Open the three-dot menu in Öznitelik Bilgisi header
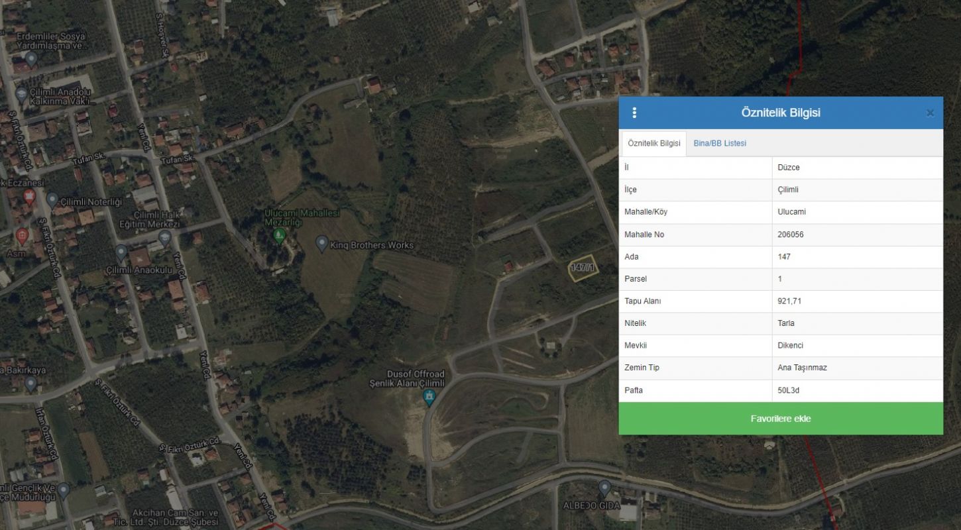Image resolution: width=961 pixels, height=530 pixels. click(634, 113)
